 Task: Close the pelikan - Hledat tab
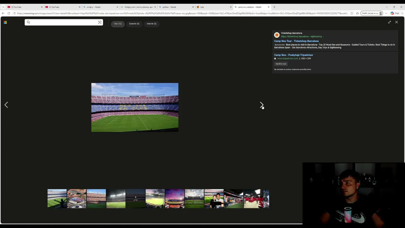(x=193, y=7)
